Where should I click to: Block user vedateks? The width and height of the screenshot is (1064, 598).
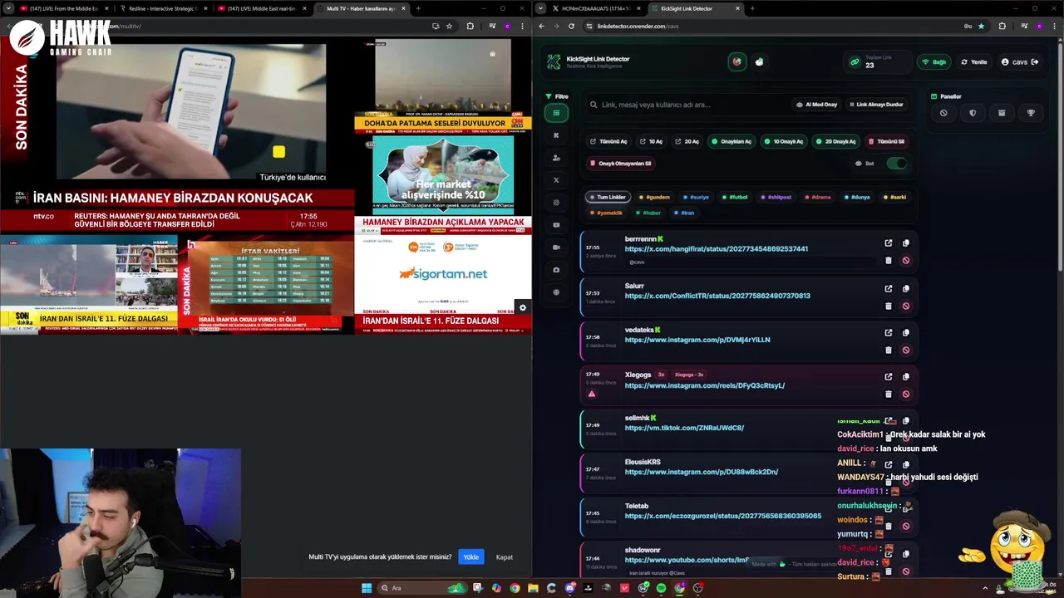(x=906, y=350)
